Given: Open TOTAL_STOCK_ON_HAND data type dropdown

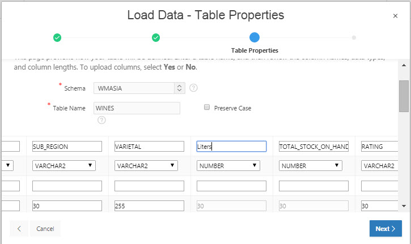Looking at the screenshot, I should 310,165.
